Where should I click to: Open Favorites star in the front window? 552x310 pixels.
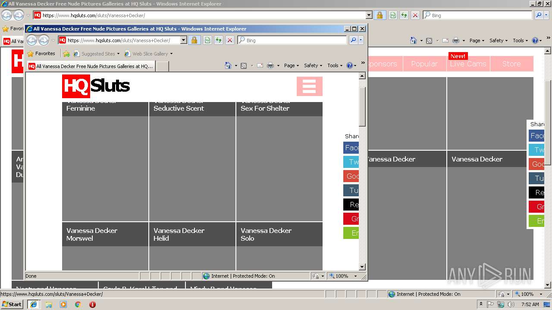pos(30,54)
